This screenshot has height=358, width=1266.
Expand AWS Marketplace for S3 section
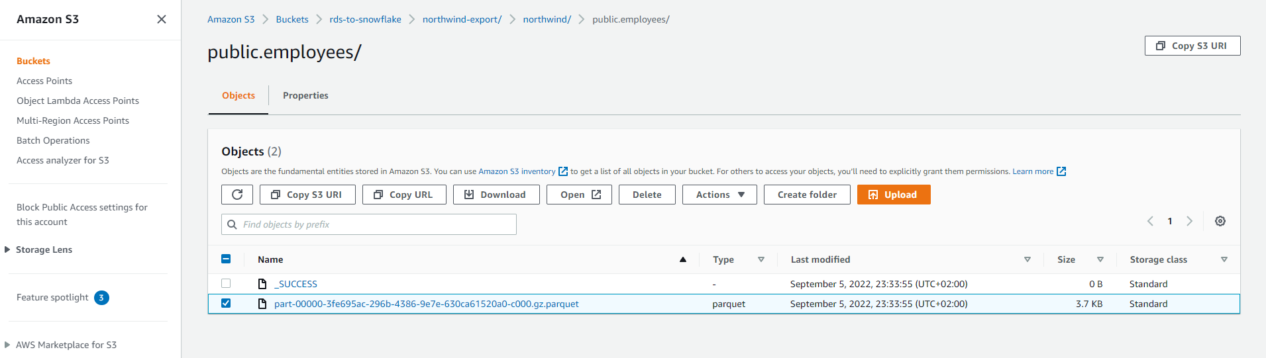point(7,345)
